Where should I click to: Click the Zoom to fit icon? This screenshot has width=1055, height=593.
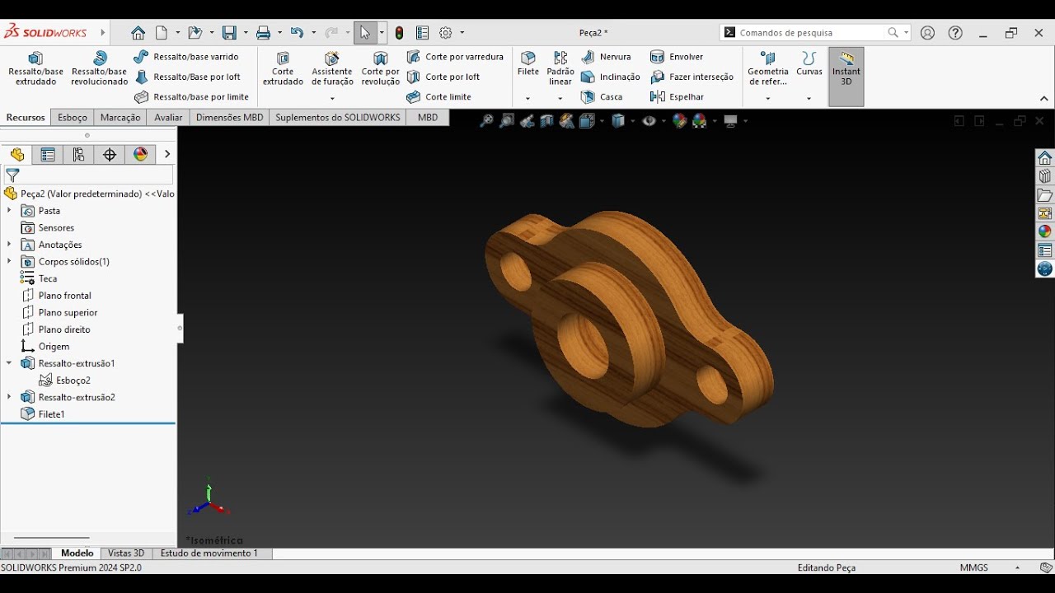(486, 121)
